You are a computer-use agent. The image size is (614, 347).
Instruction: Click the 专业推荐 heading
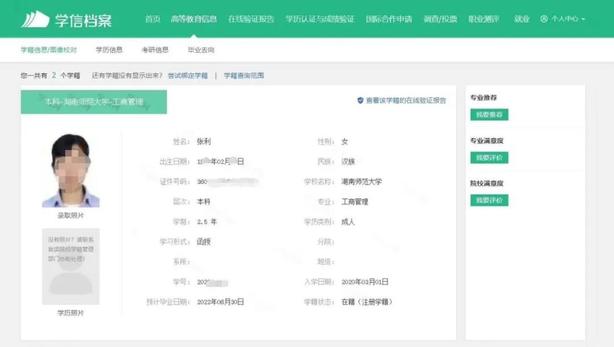(484, 97)
